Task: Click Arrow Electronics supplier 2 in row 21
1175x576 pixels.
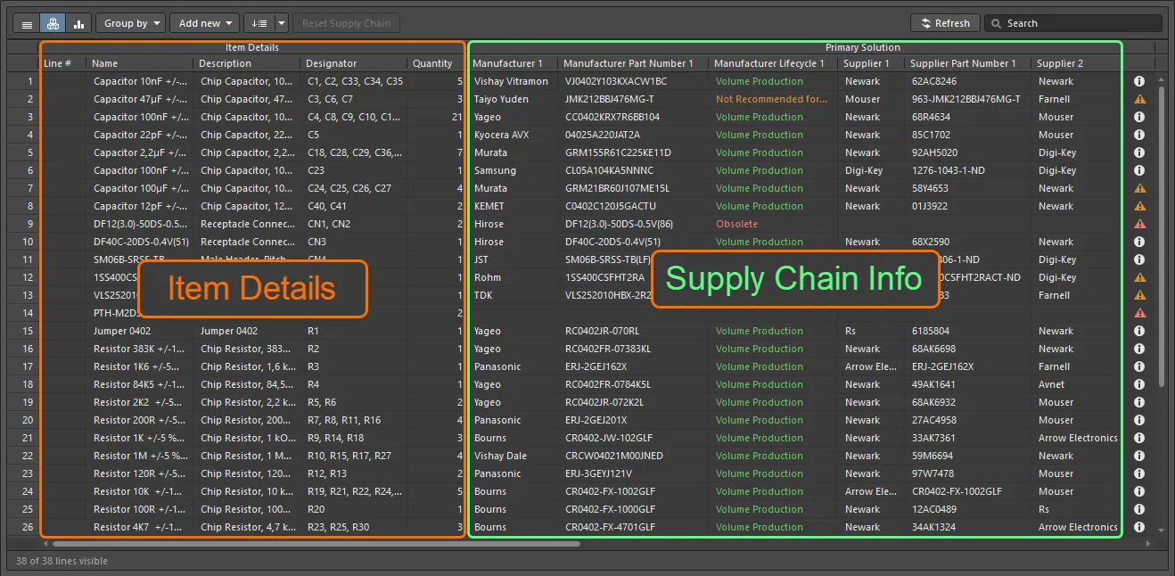Action: coord(1078,438)
